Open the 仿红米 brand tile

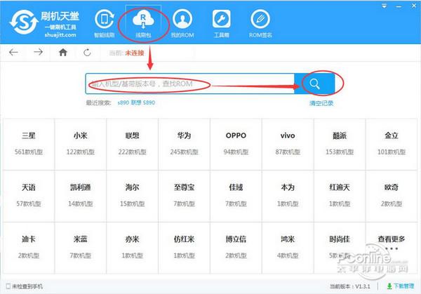(184, 248)
